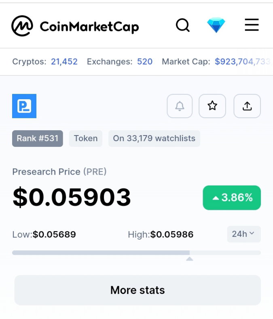Screen dimensions: 273x319
Task: Click the Rank #531 badge
Action: point(38,138)
